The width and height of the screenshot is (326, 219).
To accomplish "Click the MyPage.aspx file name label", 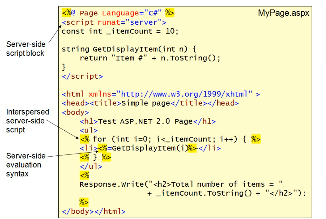I will coord(284,13).
